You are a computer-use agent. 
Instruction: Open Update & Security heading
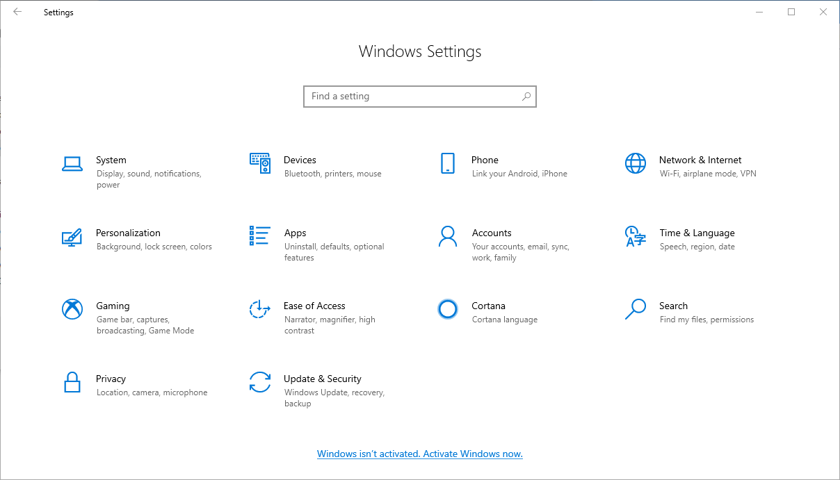pyautogui.click(x=323, y=379)
